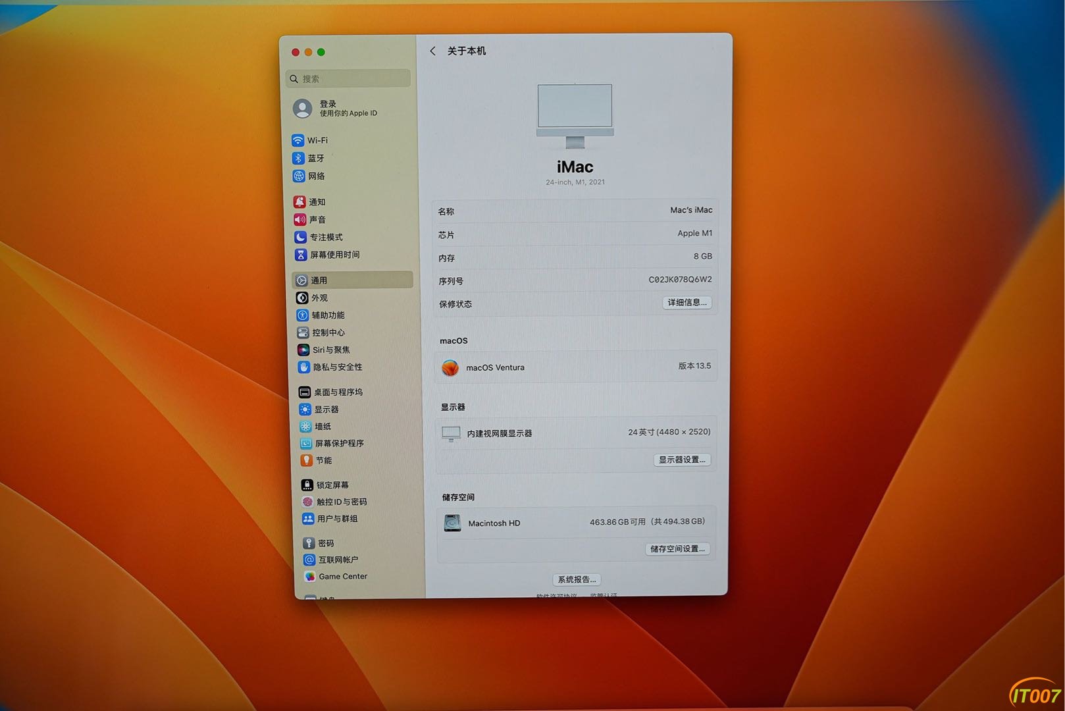Viewport: 1065px width, 711px height.
Task: Open 储存空间设置... button
Action: click(677, 548)
